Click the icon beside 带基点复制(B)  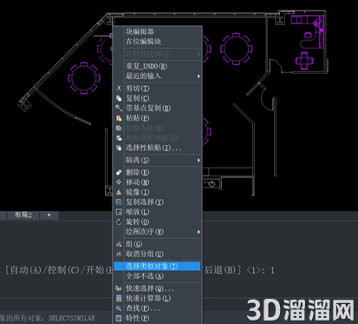point(119,109)
